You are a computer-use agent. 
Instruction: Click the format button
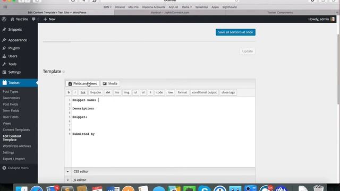(x=182, y=92)
